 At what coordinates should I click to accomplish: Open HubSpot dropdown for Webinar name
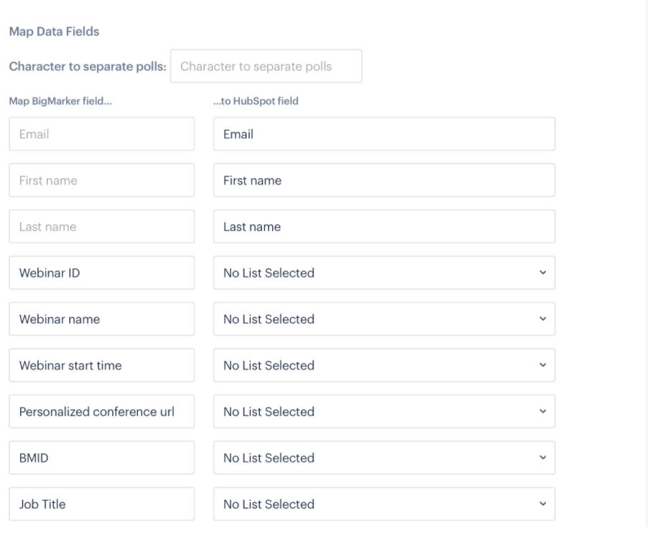click(x=384, y=319)
